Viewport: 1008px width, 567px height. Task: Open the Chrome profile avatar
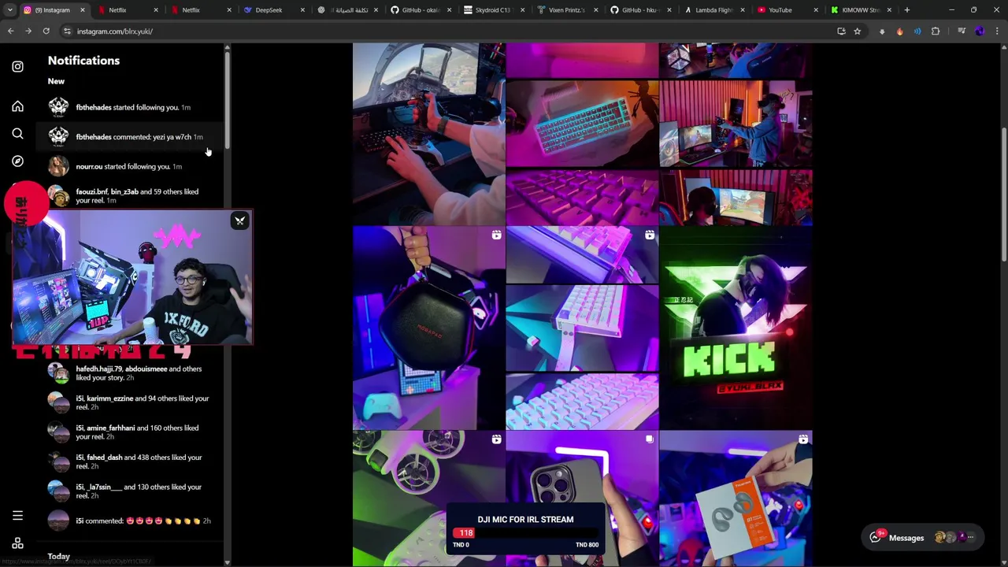tap(980, 31)
